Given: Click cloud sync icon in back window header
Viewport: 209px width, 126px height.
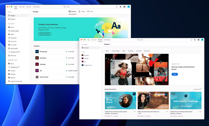Looking at the screenshot, I should click(124, 7).
